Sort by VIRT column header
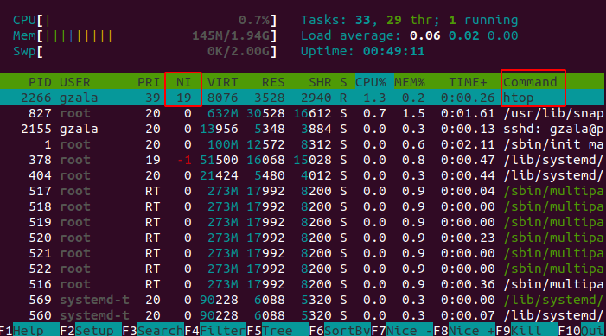The width and height of the screenshot is (606, 336). point(223,82)
